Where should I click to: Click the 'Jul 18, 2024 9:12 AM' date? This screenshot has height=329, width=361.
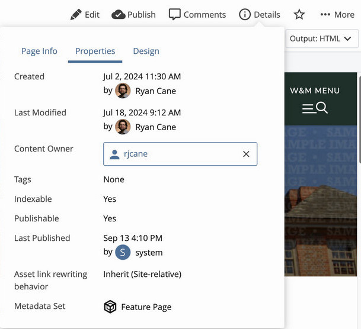[142, 112]
